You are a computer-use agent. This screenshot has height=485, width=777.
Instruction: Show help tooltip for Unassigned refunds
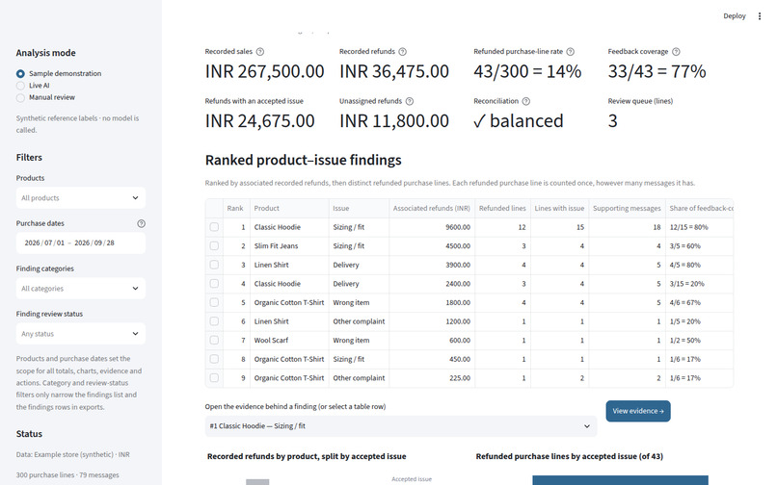(410, 101)
